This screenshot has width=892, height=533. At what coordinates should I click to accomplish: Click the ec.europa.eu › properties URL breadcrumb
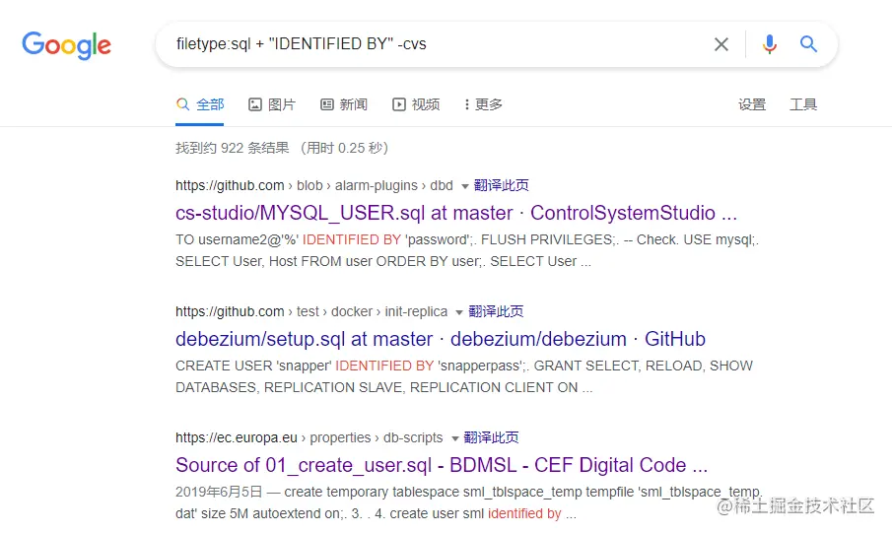[x=309, y=437]
